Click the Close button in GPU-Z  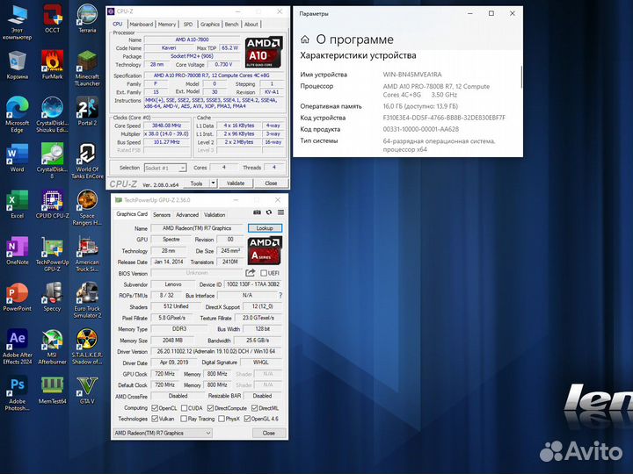(x=269, y=433)
